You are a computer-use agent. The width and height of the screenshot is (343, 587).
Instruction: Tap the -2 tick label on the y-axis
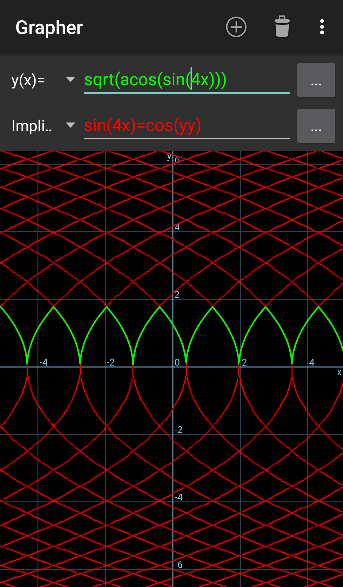click(x=178, y=430)
